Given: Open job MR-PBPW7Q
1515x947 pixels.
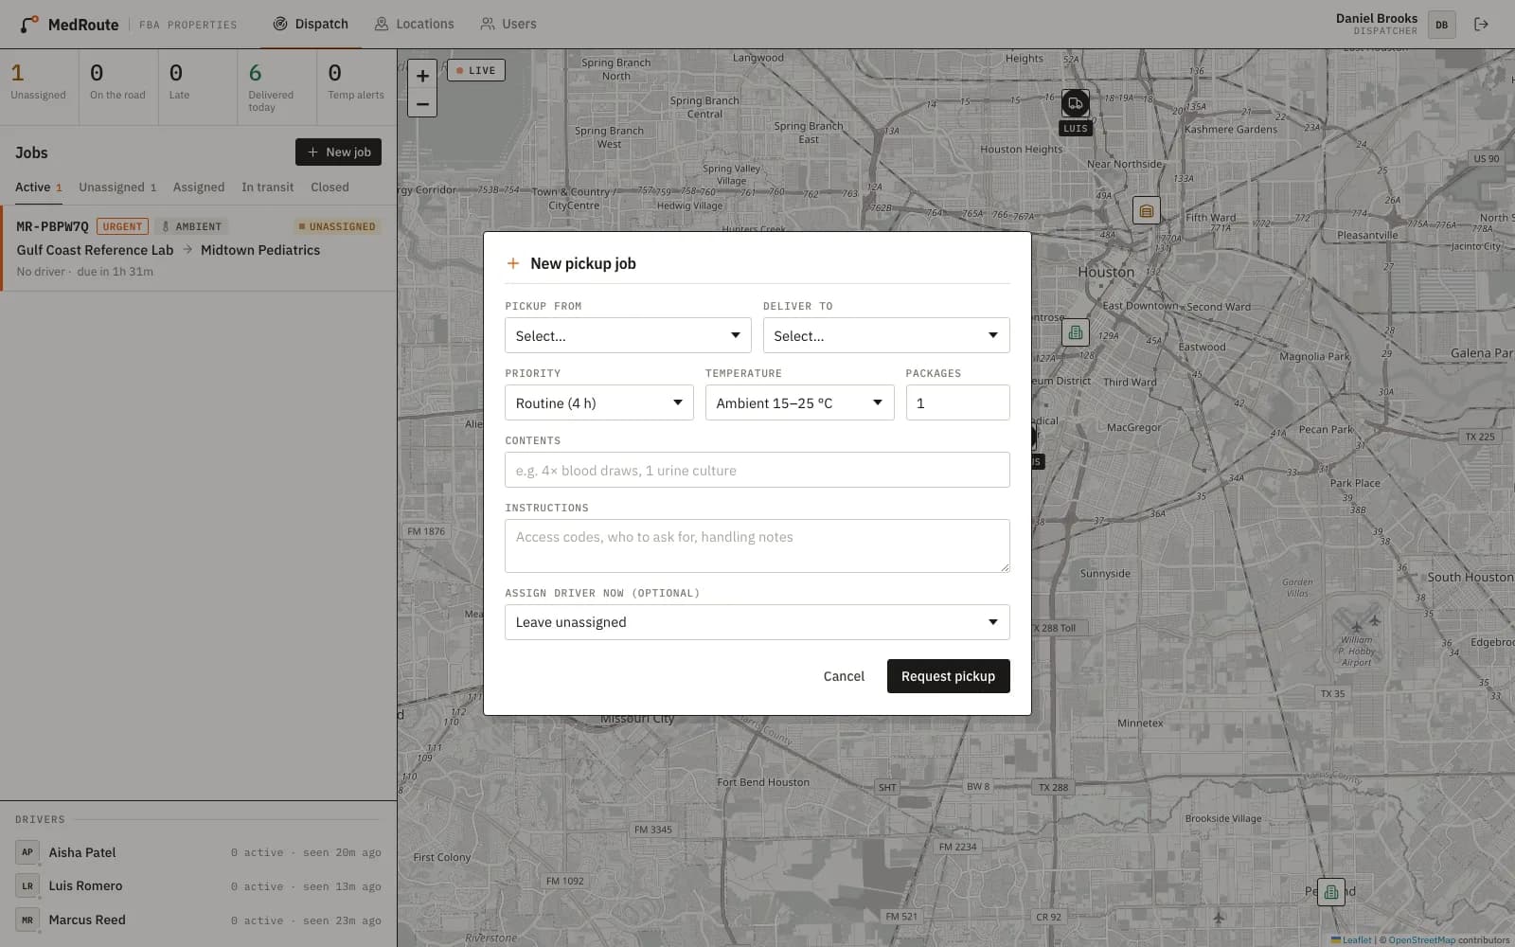Looking at the screenshot, I should click(199, 248).
